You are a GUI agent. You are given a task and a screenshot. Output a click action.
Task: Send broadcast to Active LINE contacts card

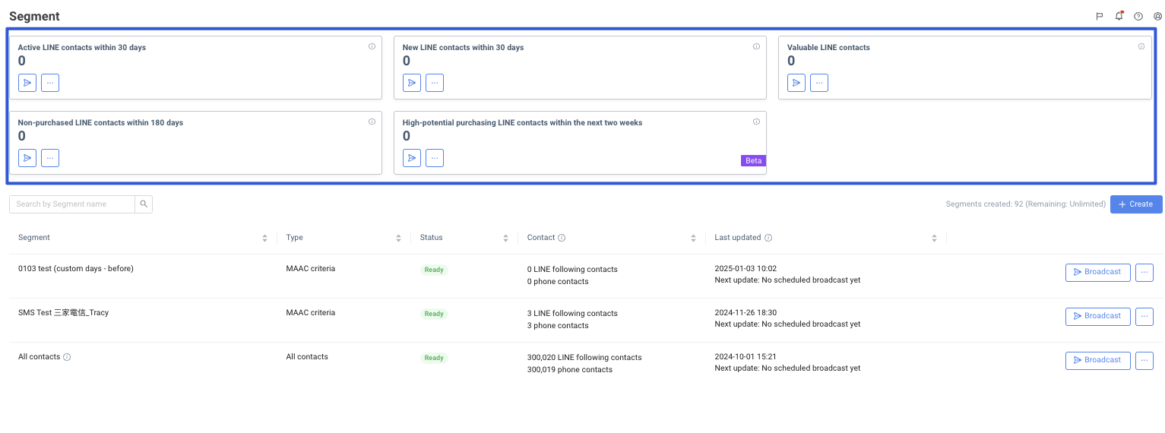tap(27, 83)
